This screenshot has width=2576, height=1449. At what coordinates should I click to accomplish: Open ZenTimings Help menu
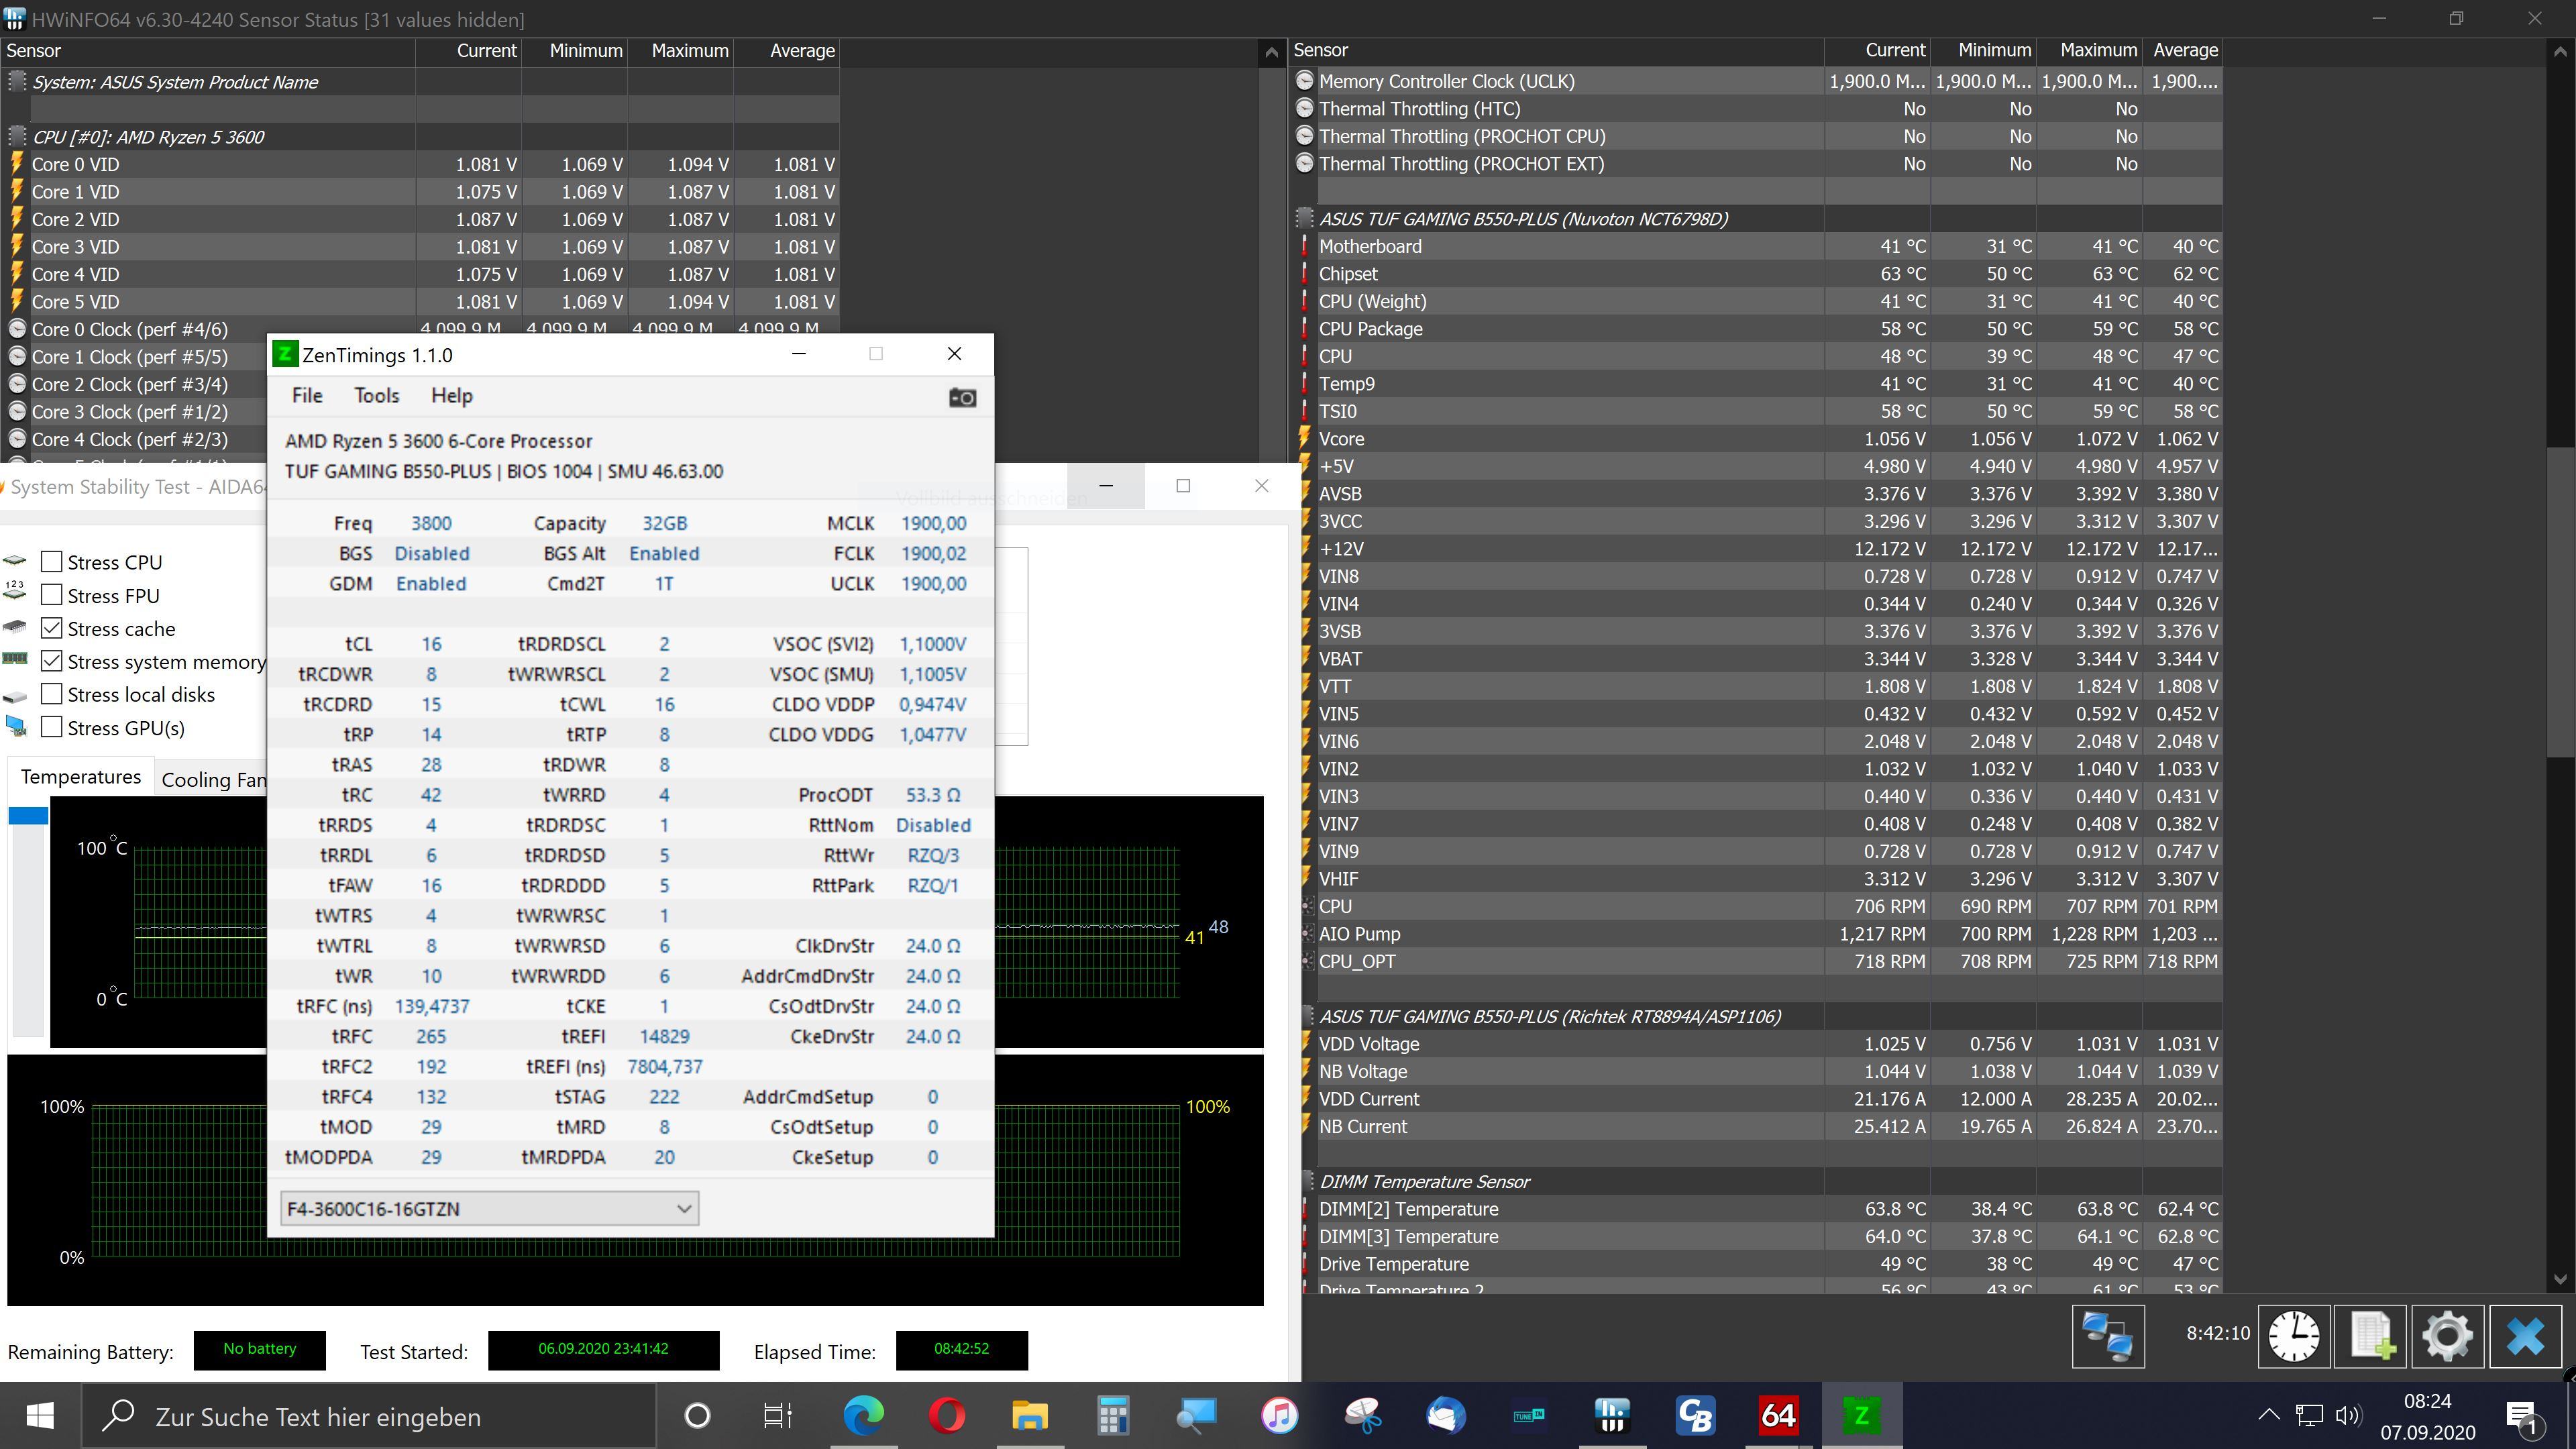tap(452, 396)
